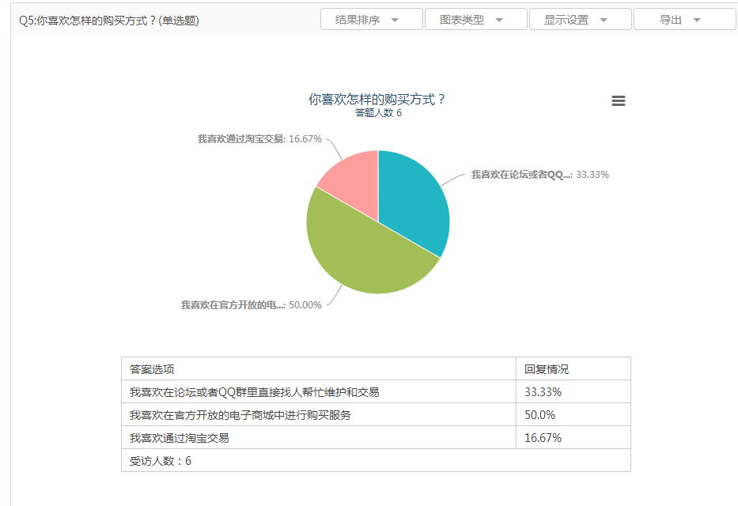Open the 导出 export dropdown
The image size is (738, 506).
coord(684,20)
